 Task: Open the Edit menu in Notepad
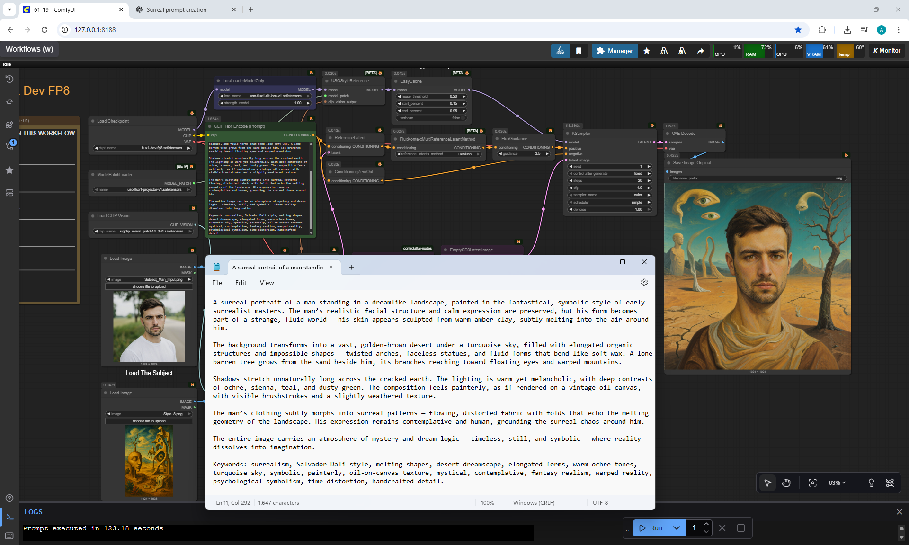[241, 283]
